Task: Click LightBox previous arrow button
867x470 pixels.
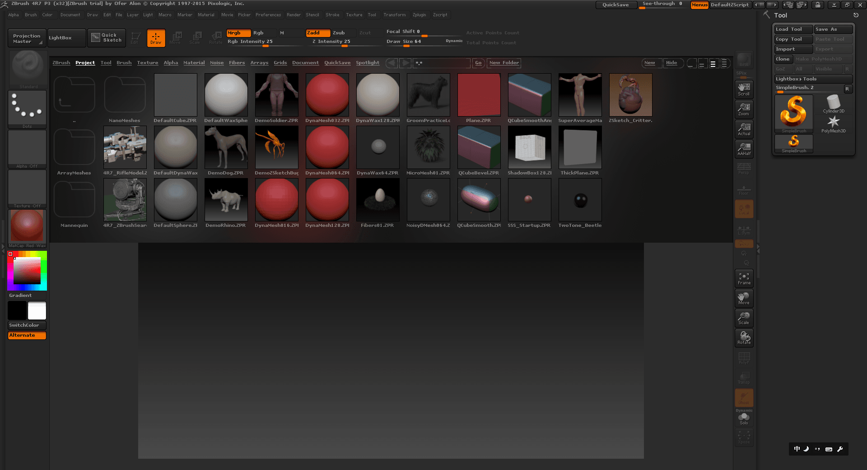Action: pos(392,63)
